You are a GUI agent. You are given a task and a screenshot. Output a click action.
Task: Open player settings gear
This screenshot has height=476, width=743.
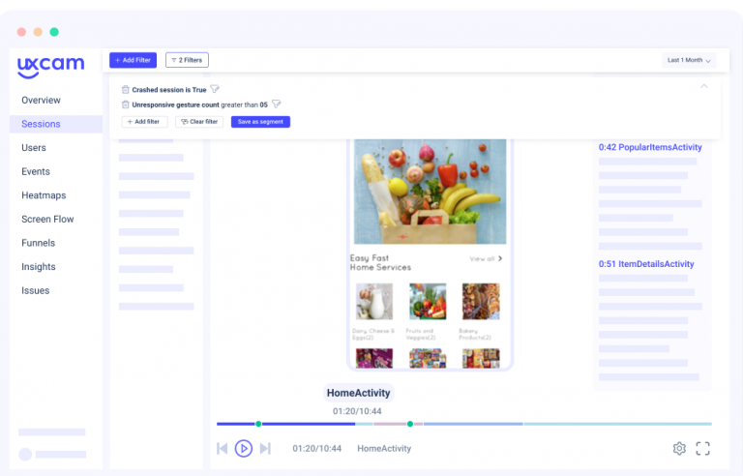click(679, 449)
